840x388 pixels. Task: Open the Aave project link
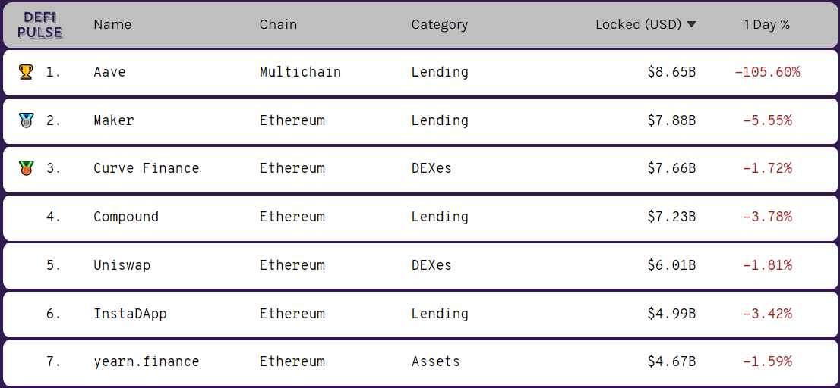coord(110,72)
